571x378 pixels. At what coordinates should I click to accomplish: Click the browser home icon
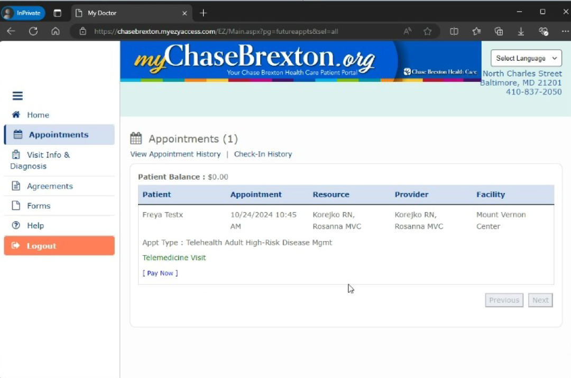[56, 31]
